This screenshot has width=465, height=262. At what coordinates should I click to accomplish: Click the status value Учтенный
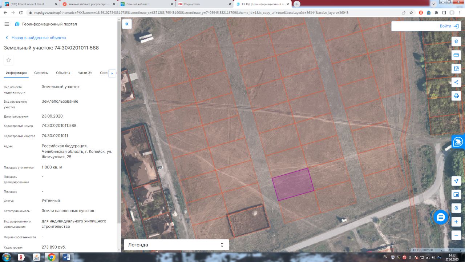pyautogui.click(x=51, y=201)
